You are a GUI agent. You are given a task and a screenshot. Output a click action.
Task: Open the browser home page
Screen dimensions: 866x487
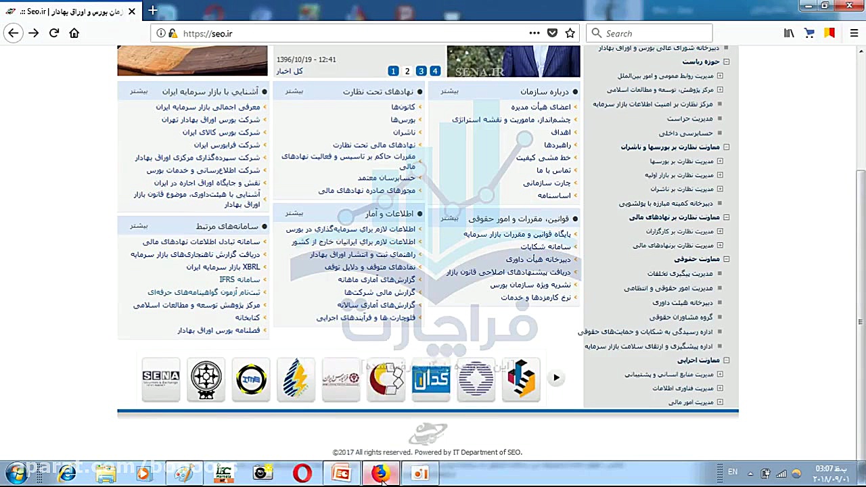click(74, 33)
